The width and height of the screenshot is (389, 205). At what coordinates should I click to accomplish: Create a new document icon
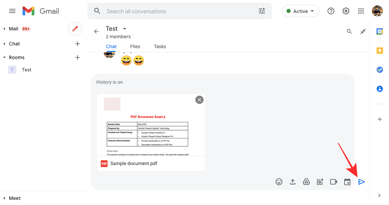pos(320,182)
